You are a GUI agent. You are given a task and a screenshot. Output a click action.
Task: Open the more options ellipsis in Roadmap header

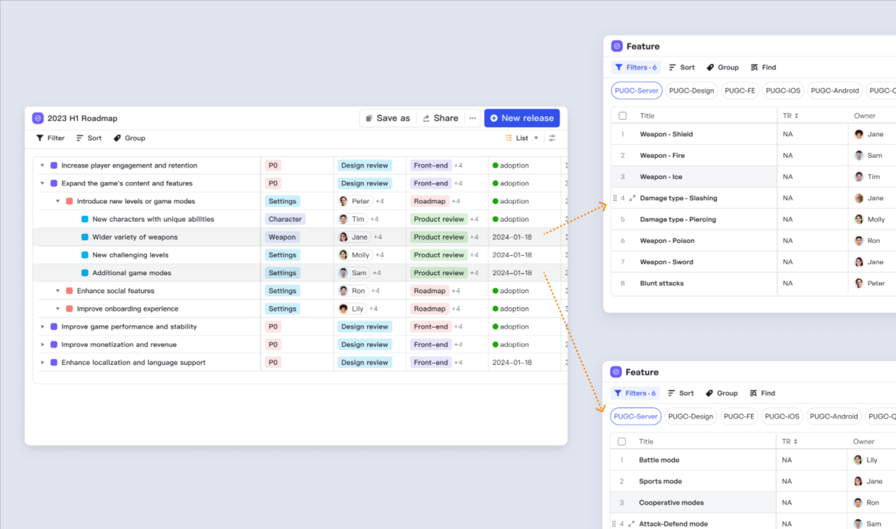tap(473, 118)
